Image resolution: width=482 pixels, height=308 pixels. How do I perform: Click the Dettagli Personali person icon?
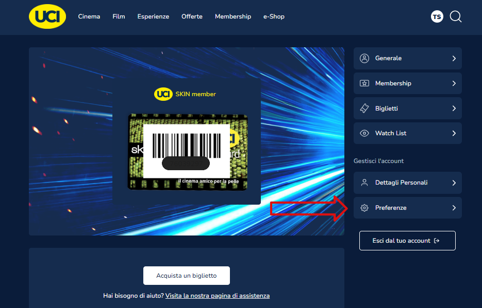(364, 183)
